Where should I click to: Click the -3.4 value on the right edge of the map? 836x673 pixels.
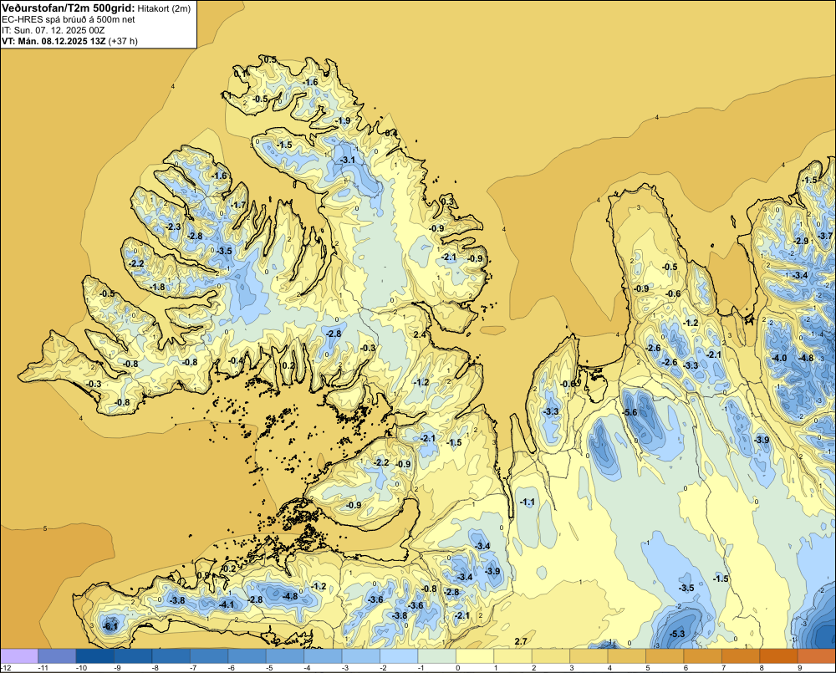point(800,275)
